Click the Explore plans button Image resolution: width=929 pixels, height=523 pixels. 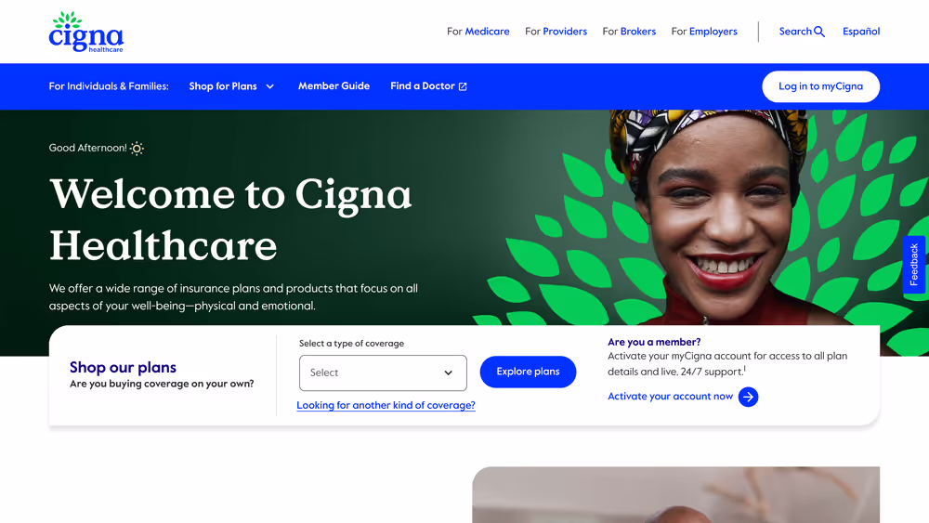click(x=528, y=372)
